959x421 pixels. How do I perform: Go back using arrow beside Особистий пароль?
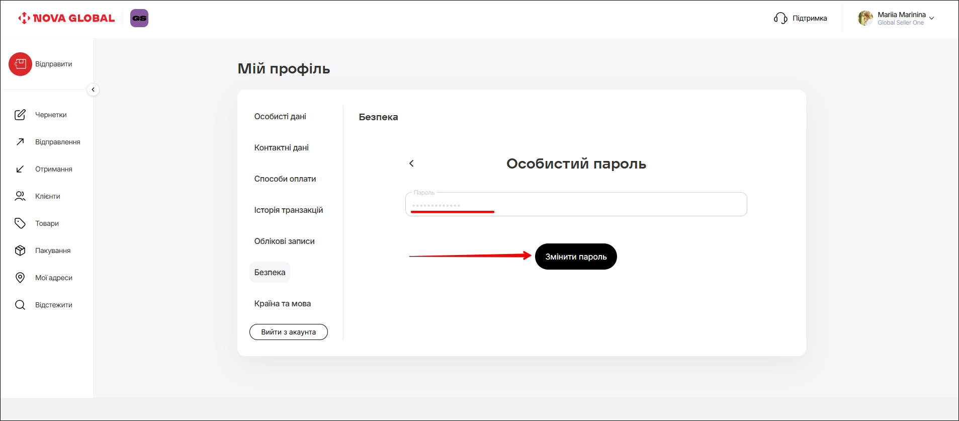pyautogui.click(x=411, y=163)
